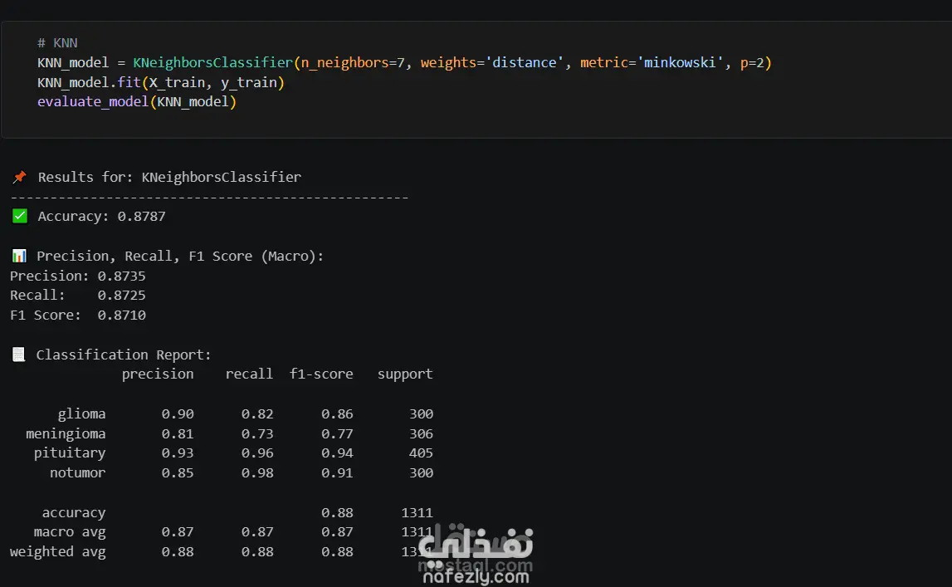Click glioma f1-score value 0.86
952x587 pixels.
tap(337, 414)
